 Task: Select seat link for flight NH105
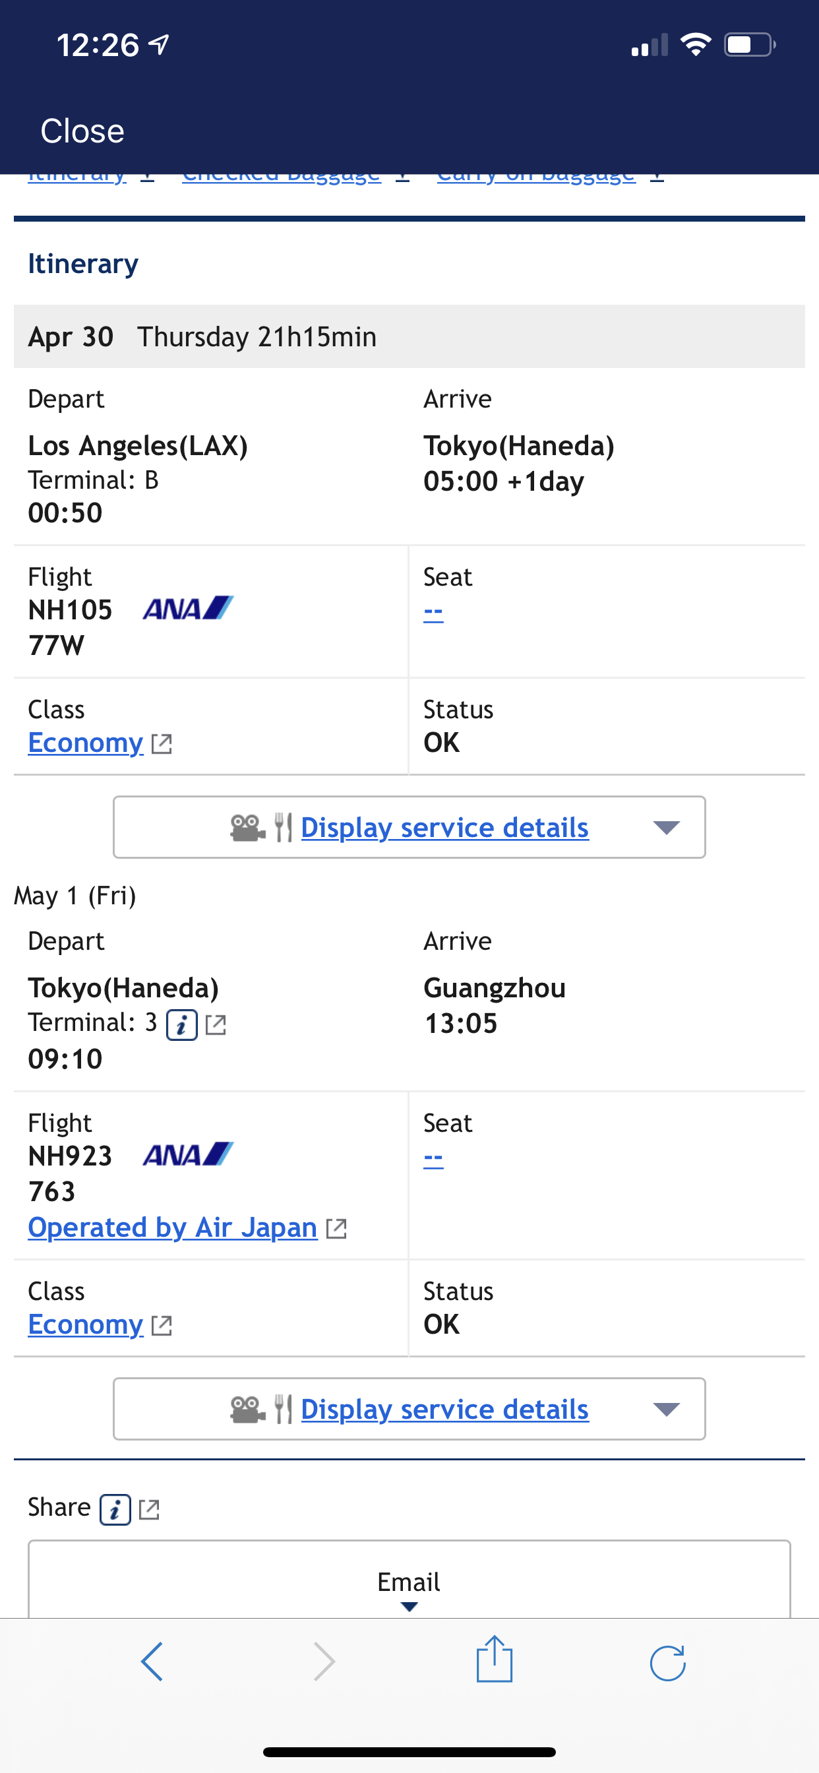point(433,612)
